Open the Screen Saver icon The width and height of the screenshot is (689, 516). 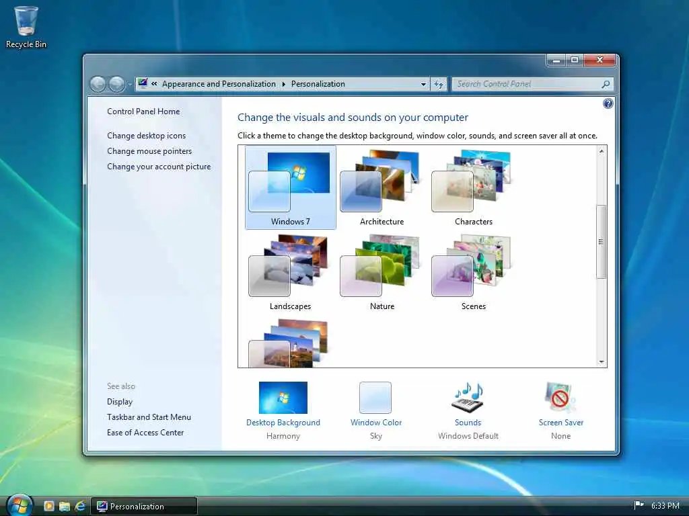pyautogui.click(x=560, y=397)
